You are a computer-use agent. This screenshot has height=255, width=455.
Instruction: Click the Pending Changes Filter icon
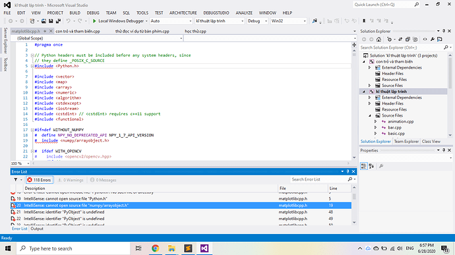point(390,40)
